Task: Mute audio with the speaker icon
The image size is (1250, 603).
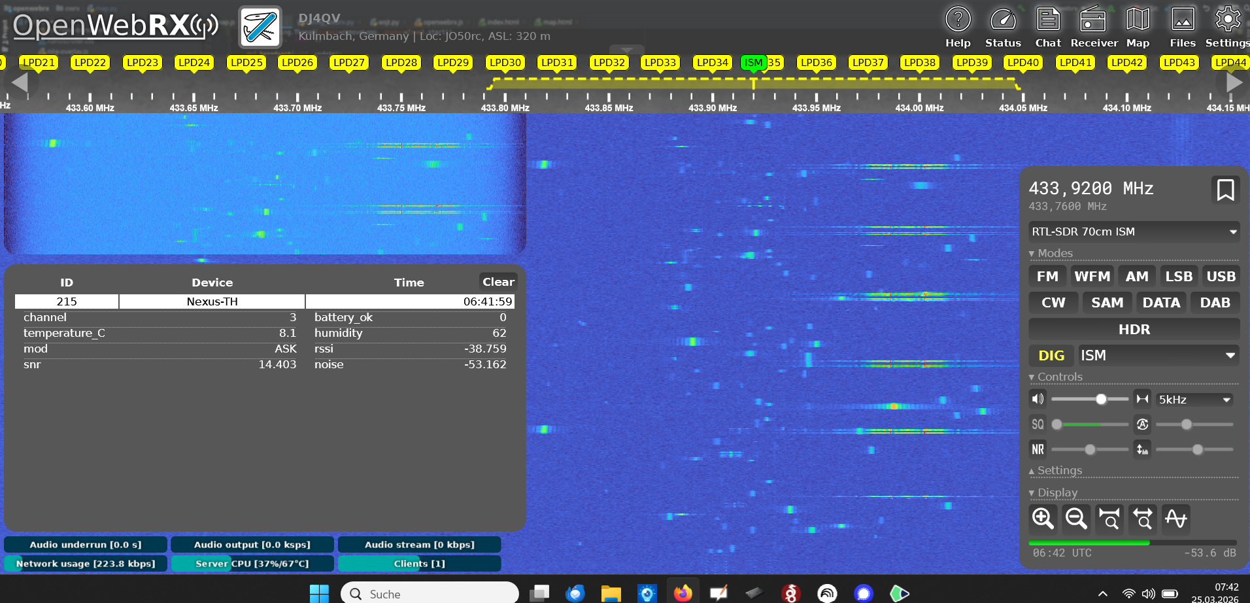Action: click(1038, 399)
